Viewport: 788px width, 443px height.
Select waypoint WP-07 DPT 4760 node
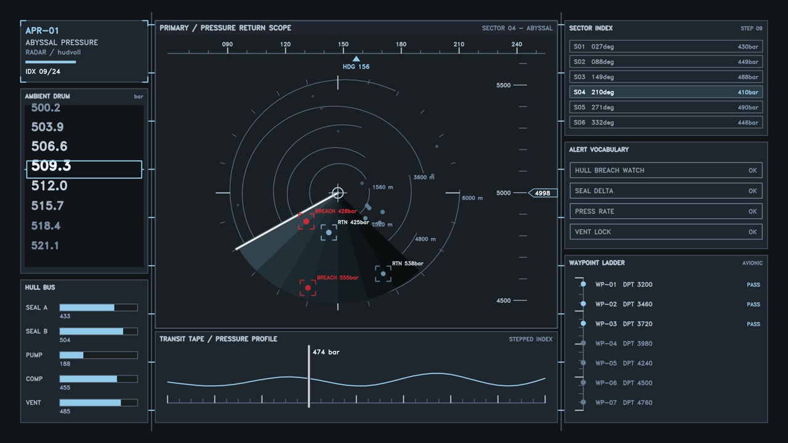point(583,402)
